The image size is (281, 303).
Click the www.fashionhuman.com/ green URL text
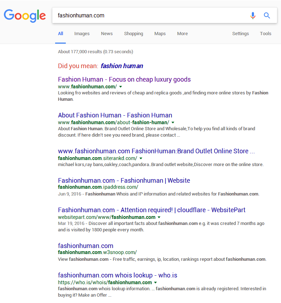[x=88, y=87]
